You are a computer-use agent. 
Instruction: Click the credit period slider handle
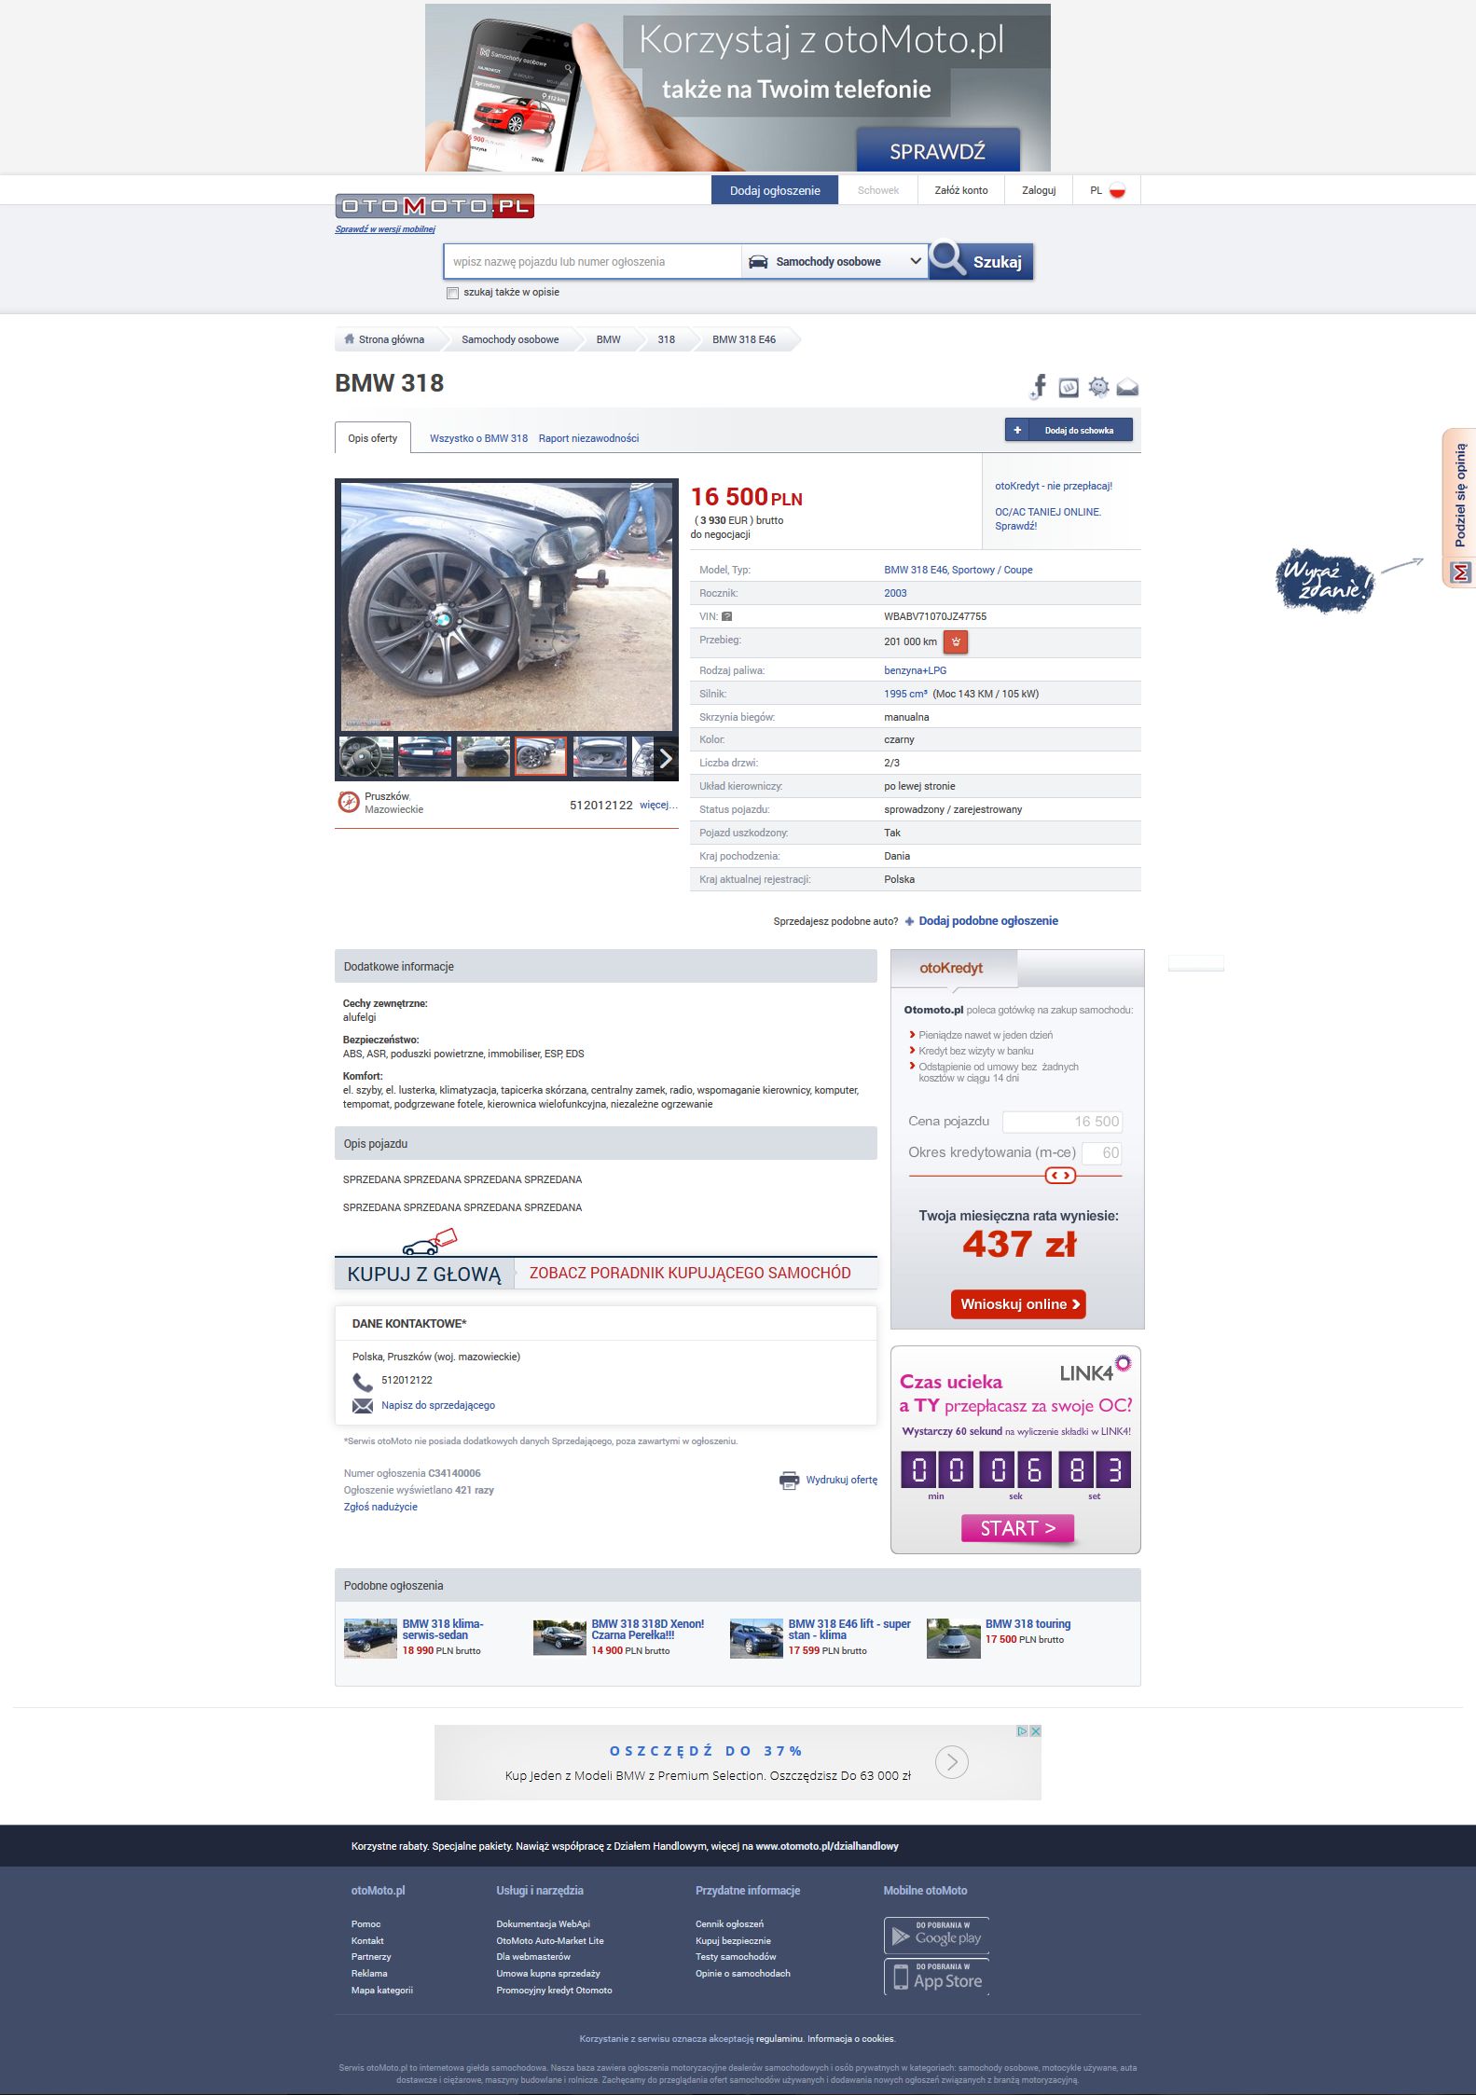tap(1060, 1176)
